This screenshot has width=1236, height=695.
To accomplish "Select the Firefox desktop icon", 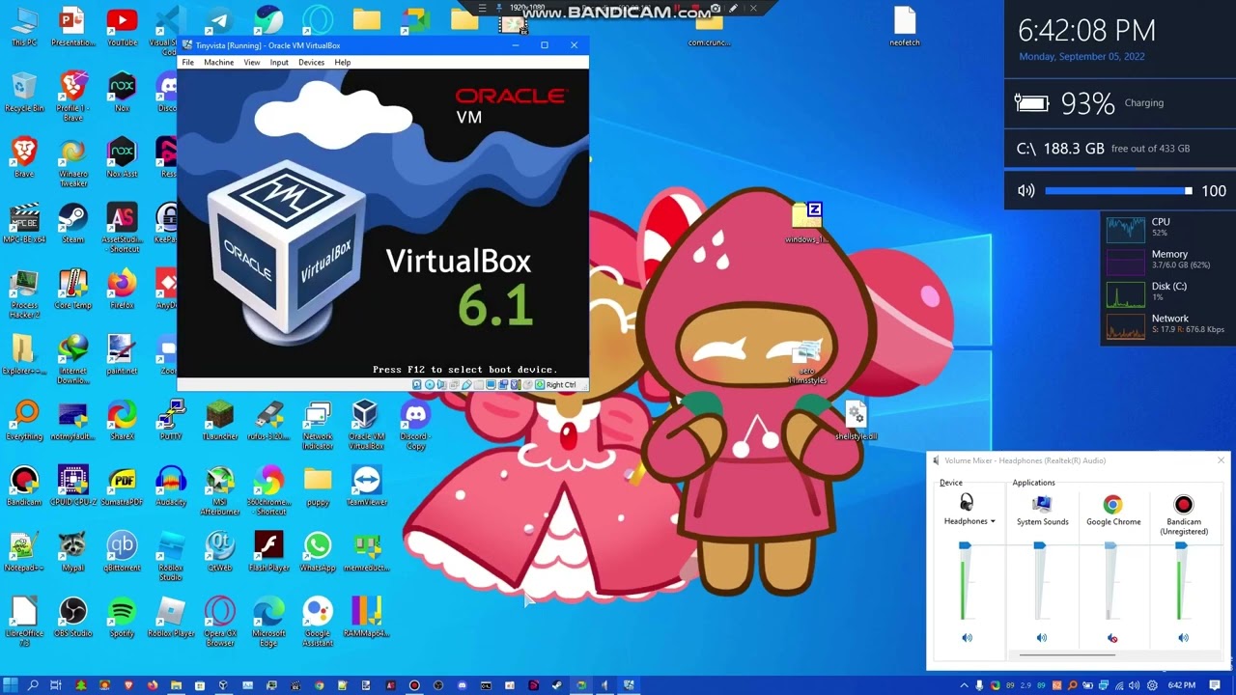I will pos(122,288).
